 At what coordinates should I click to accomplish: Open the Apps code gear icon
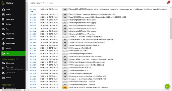[x=3, y=68]
